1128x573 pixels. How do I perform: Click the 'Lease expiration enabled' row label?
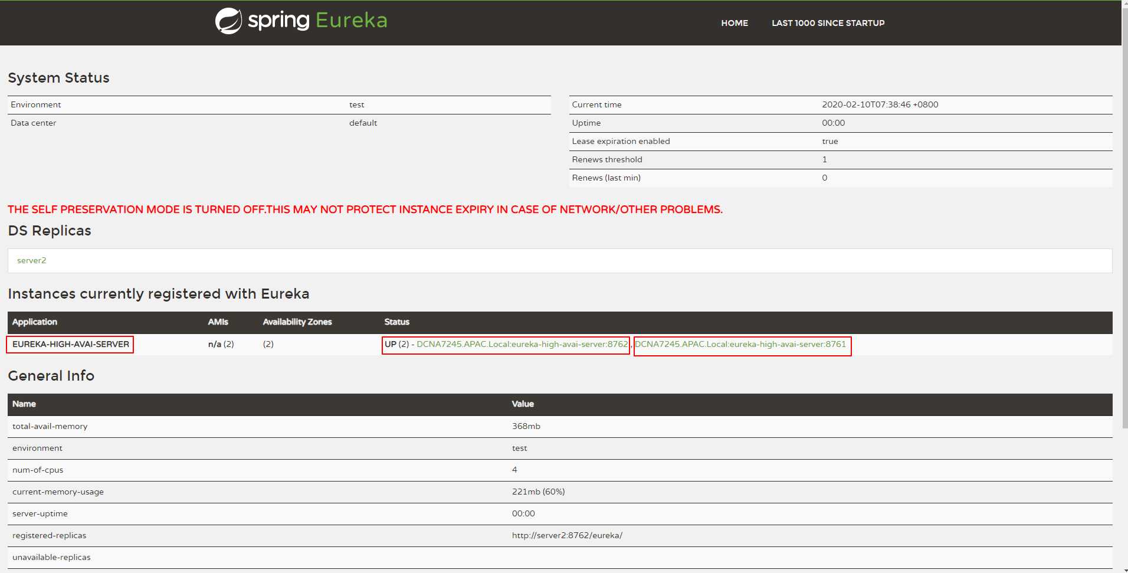pos(621,141)
